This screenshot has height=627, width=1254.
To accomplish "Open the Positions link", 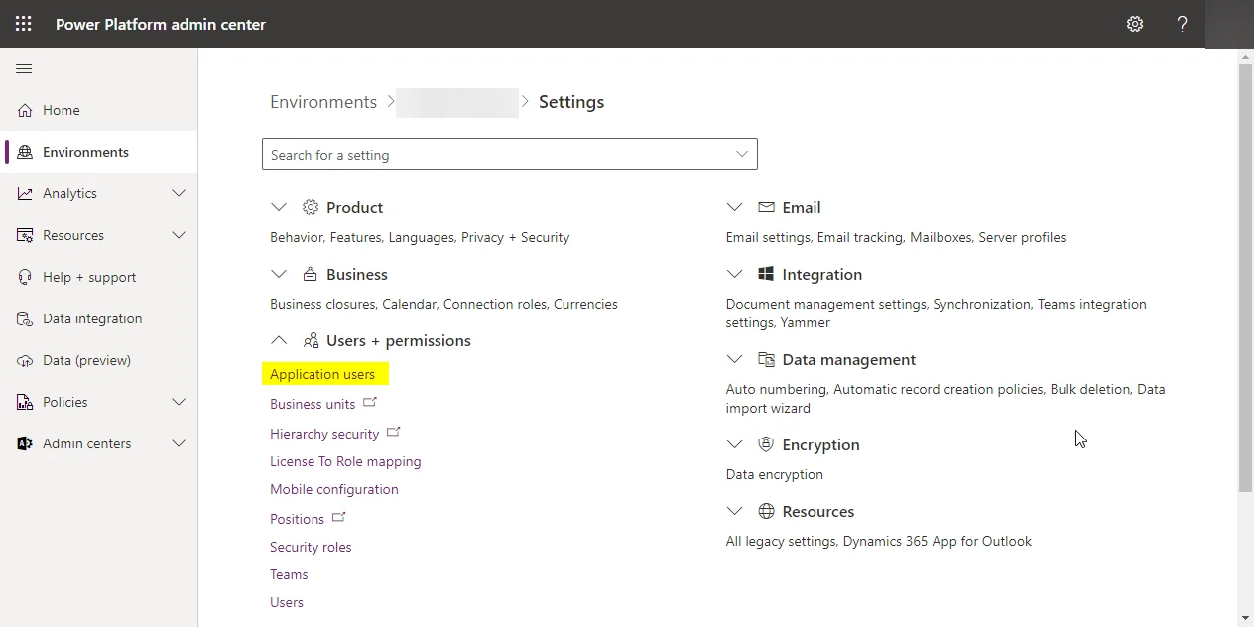I will [297, 519].
